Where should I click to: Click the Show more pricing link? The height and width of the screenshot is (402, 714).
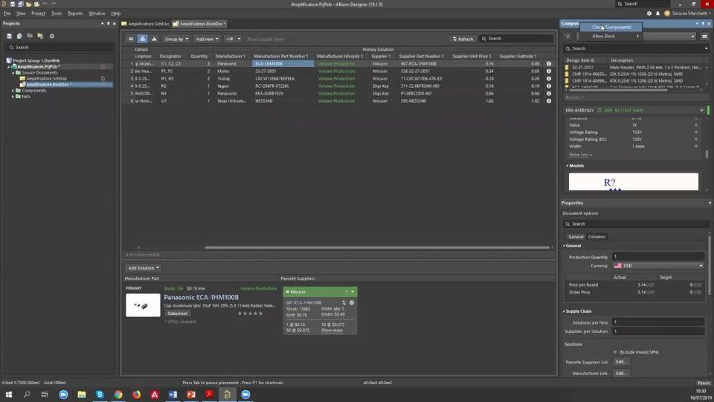pos(332,331)
